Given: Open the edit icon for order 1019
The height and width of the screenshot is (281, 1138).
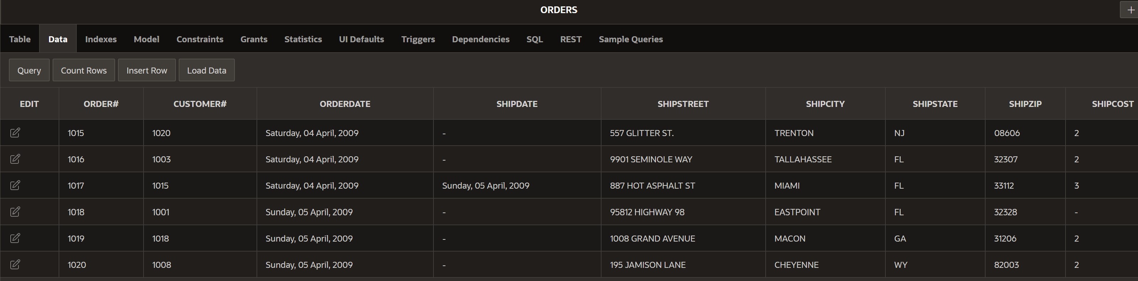Looking at the screenshot, I should 15,238.
